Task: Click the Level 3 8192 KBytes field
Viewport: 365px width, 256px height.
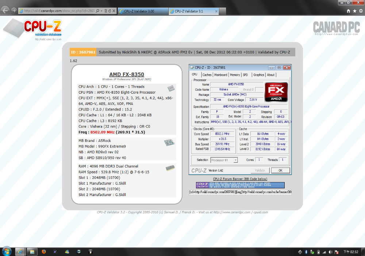Action: pyautogui.click(x=263, y=149)
